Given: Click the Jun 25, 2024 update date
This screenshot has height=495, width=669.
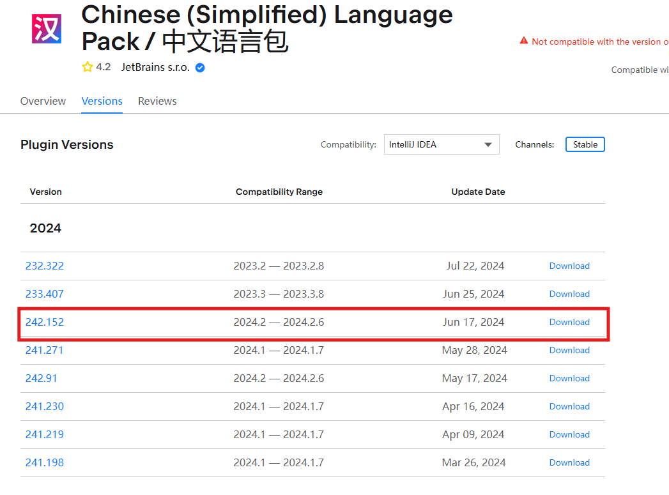Looking at the screenshot, I should (x=473, y=294).
